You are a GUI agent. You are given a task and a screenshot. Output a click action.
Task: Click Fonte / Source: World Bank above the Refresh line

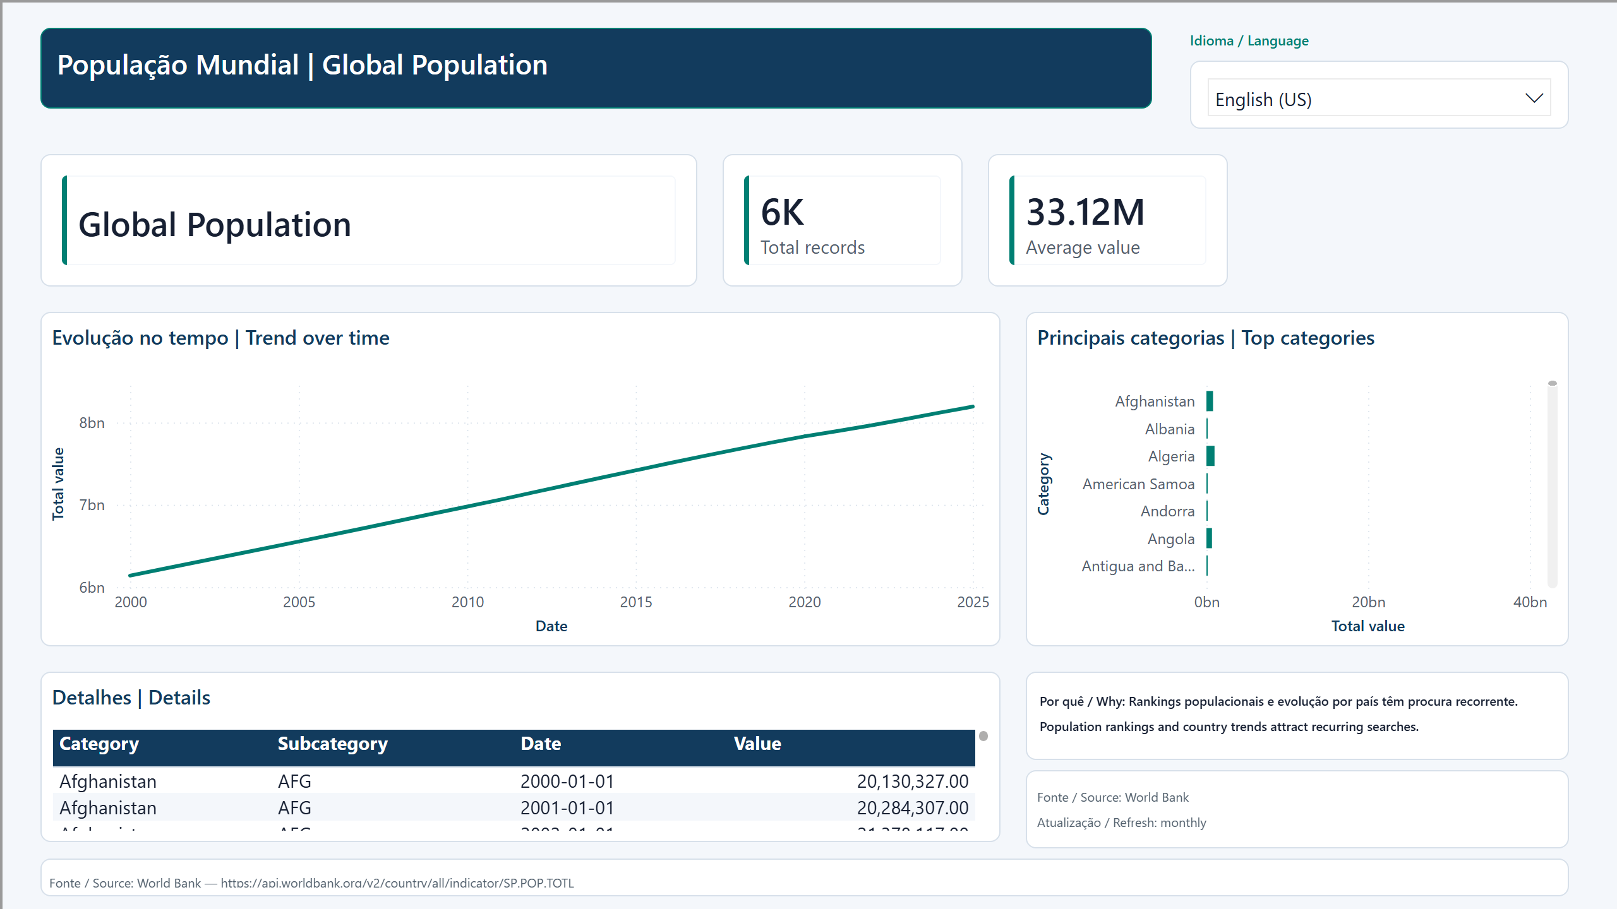click(x=1113, y=798)
